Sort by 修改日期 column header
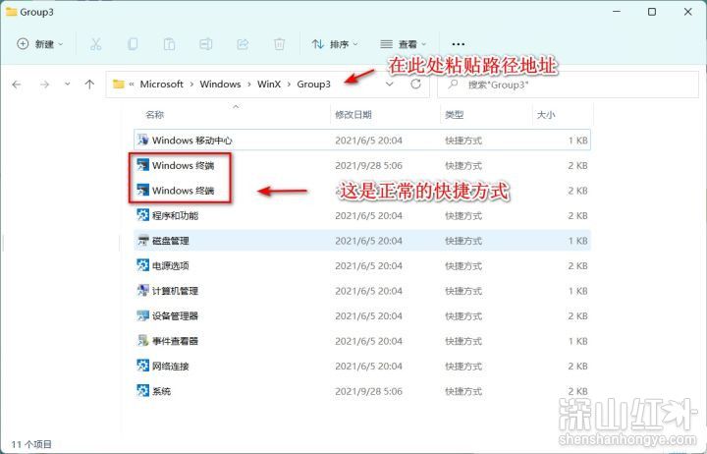The image size is (707, 454). point(353,115)
